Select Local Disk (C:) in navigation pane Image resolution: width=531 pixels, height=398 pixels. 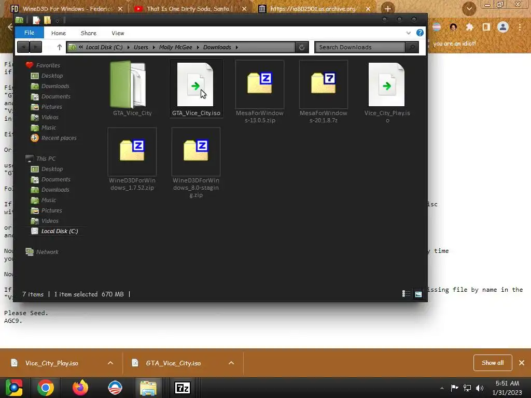coord(60,231)
